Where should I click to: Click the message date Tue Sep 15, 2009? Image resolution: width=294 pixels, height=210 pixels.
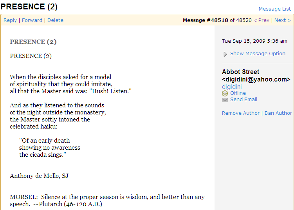pyautogui.click(x=254, y=41)
